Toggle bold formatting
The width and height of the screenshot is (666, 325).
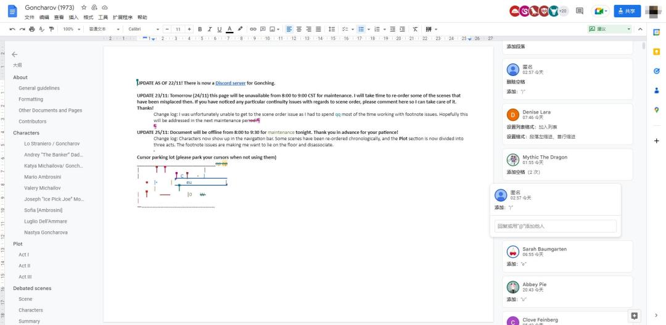[x=200, y=29]
